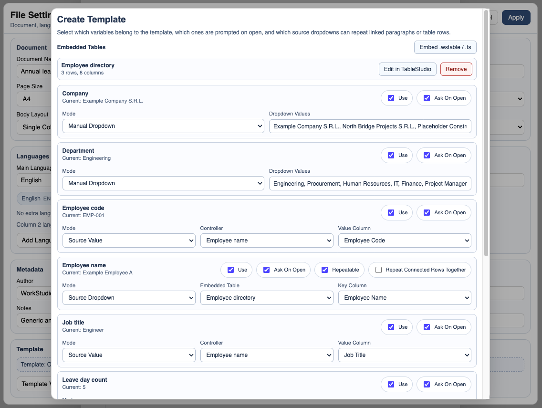Enable Repeat Connected Rows Together
Image resolution: width=542 pixels, height=408 pixels.
[378, 270]
